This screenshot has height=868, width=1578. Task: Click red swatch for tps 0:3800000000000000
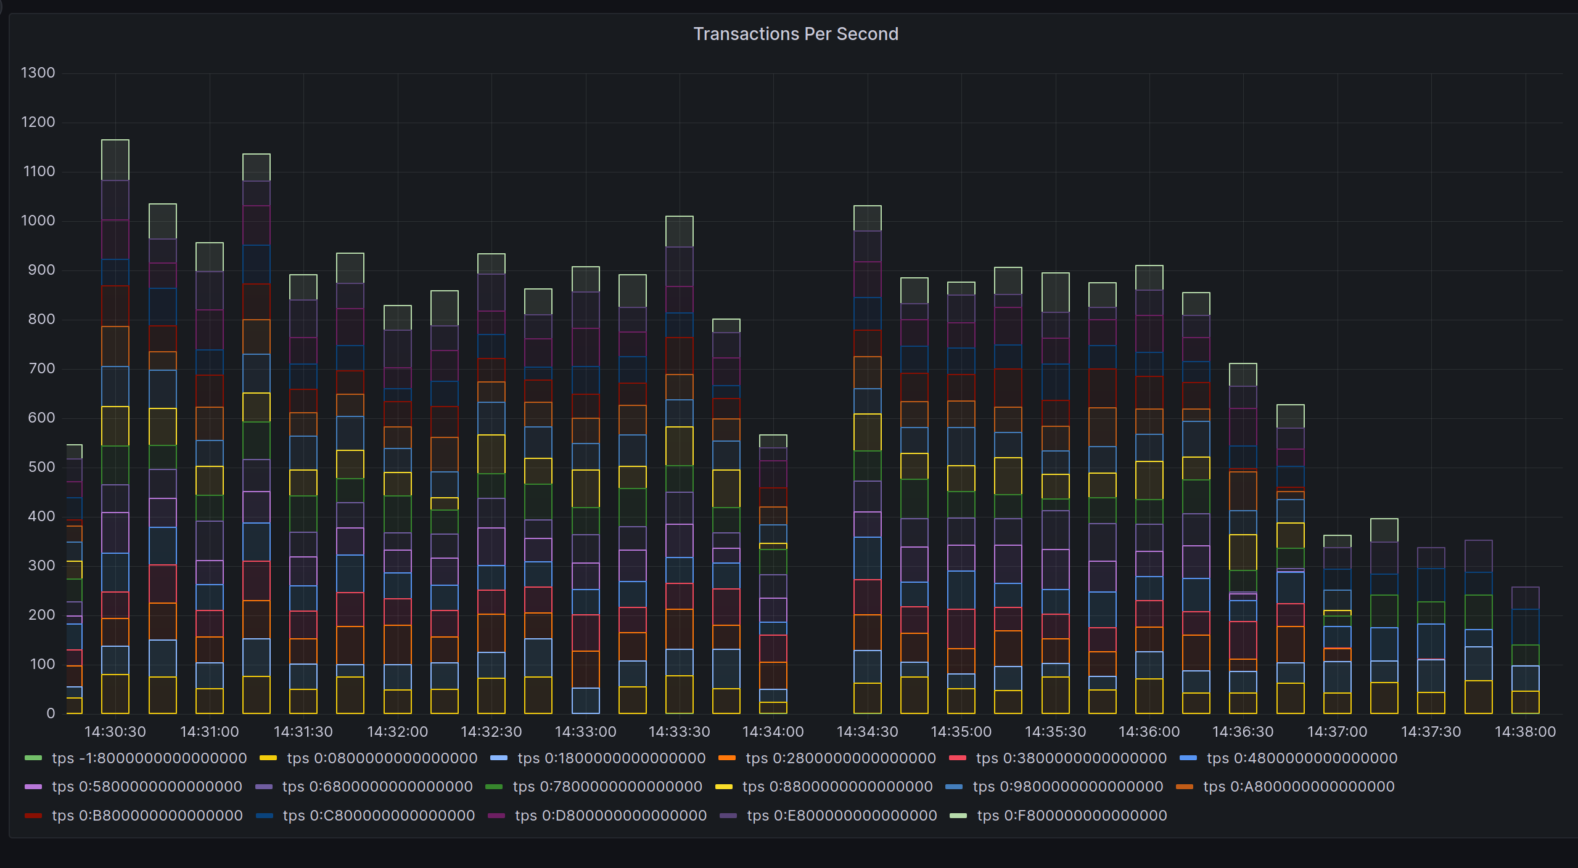point(957,758)
